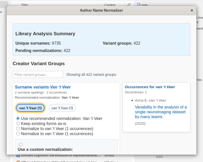Click the ISSN field label
The height and width of the screenshot is (162, 203).
(159, 157)
